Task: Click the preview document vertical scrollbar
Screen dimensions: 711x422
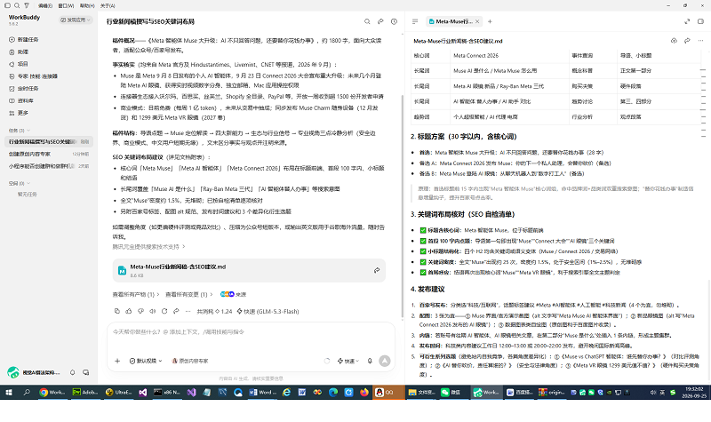Action: (x=708, y=330)
